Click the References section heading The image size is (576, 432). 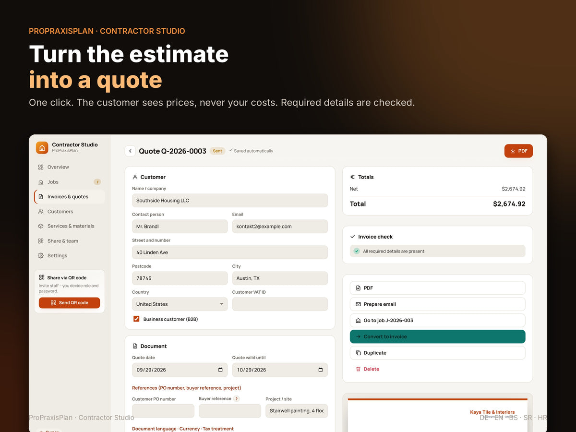click(187, 388)
